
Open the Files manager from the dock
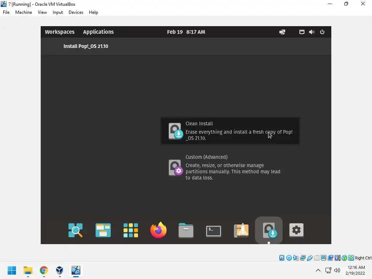tap(186, 230)
